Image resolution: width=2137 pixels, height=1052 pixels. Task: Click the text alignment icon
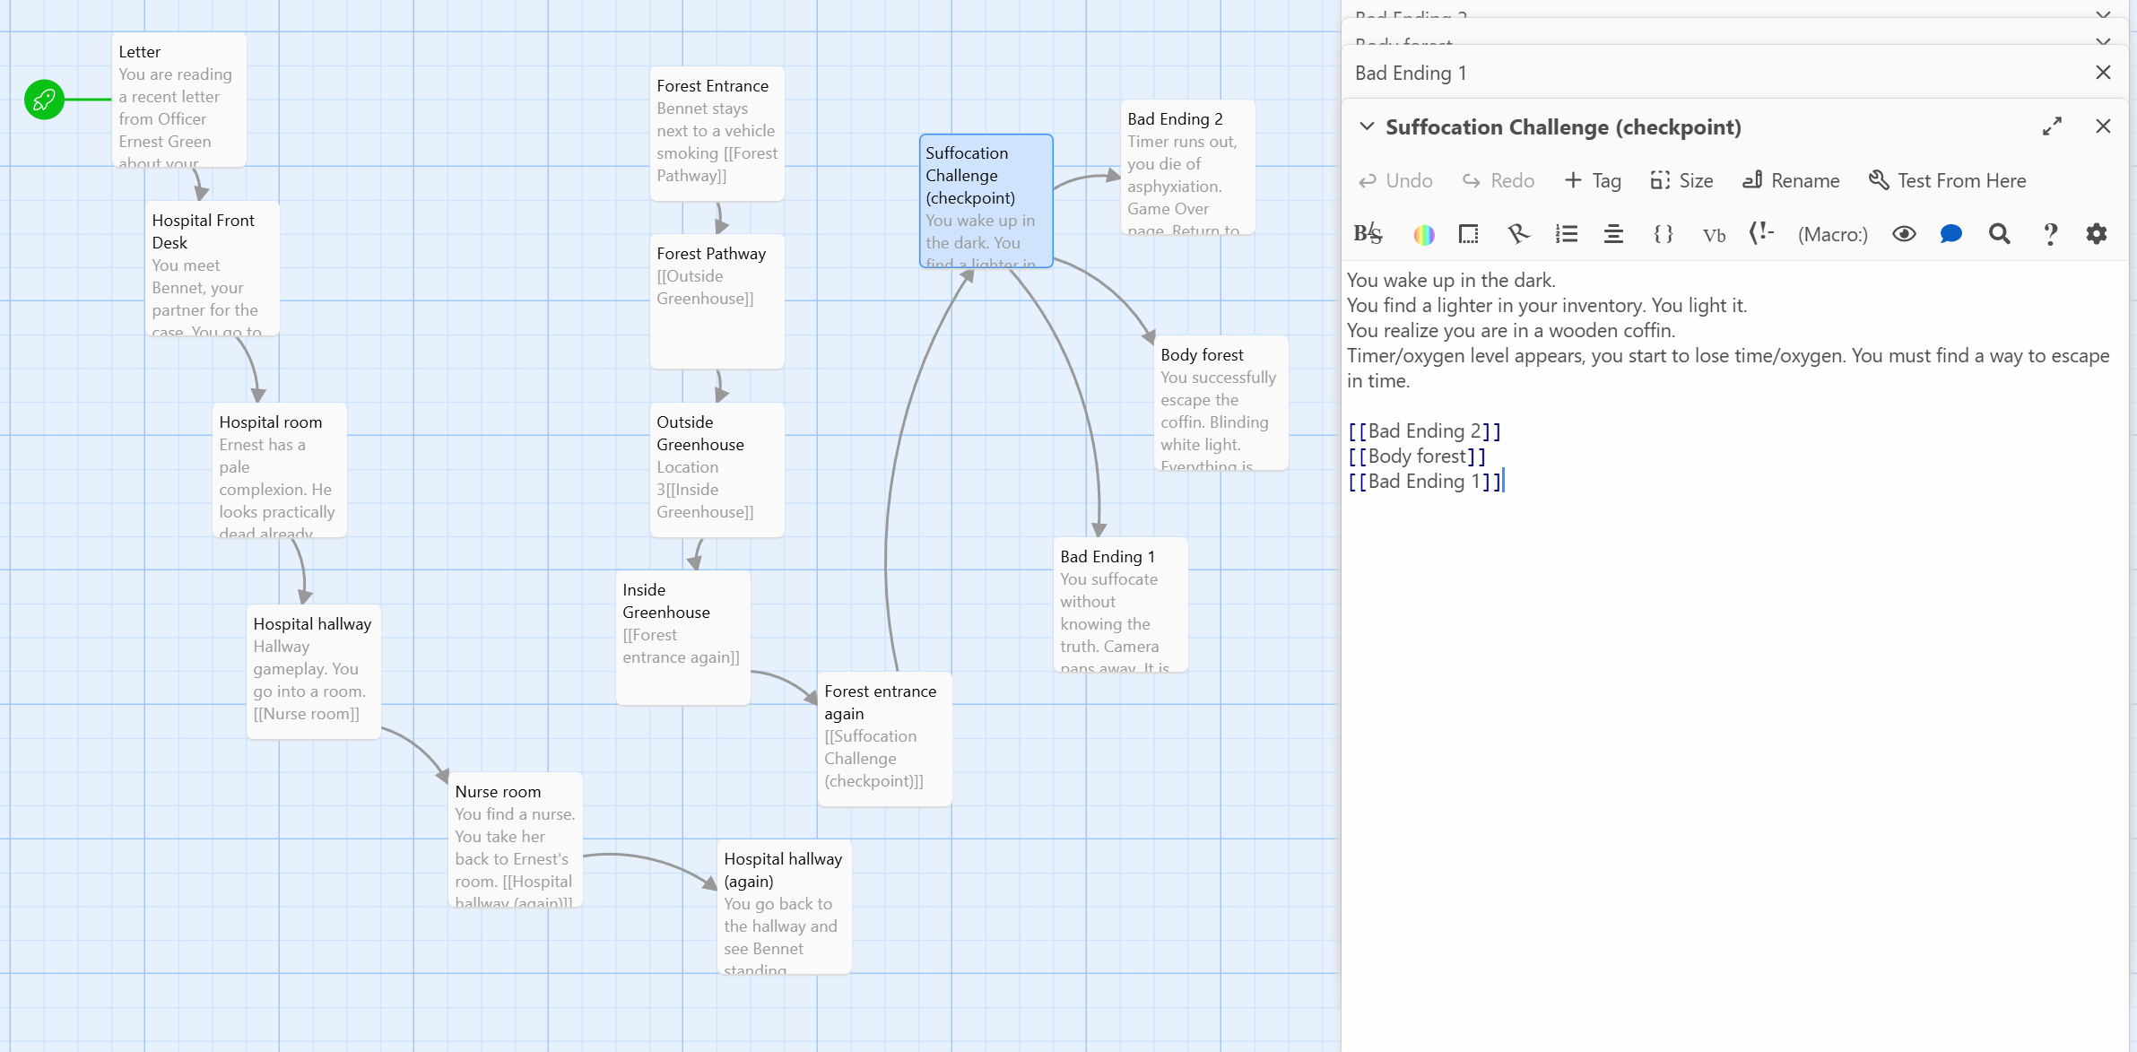pyautogui.click(x=1614, y=234)
